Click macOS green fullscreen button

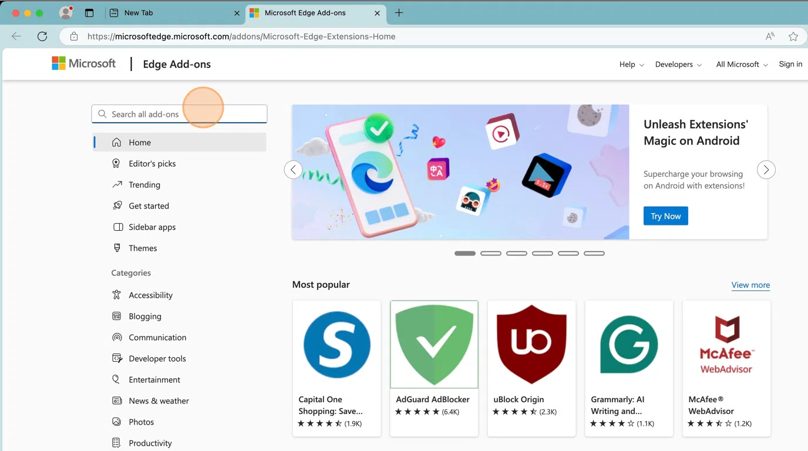[x=40, y=13]
